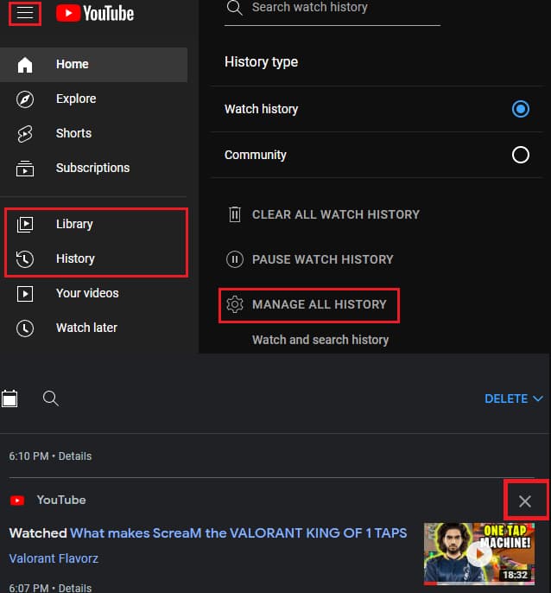Expand the Delete dropdown

pos(514,399)
